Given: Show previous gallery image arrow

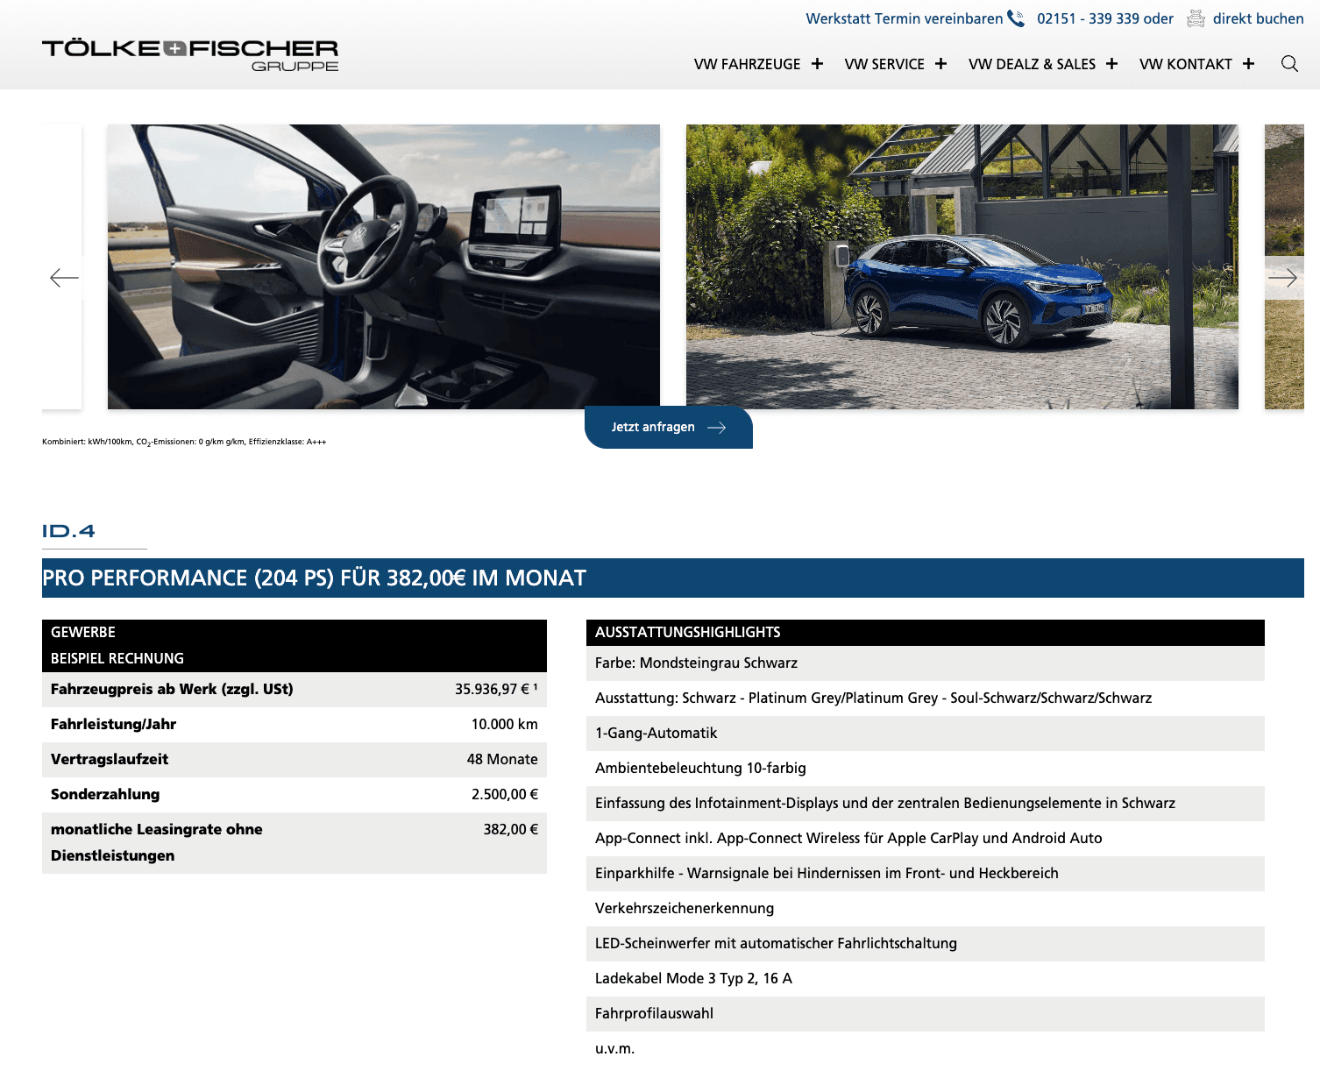Looking at the screenshot, I should coord(64,278).
